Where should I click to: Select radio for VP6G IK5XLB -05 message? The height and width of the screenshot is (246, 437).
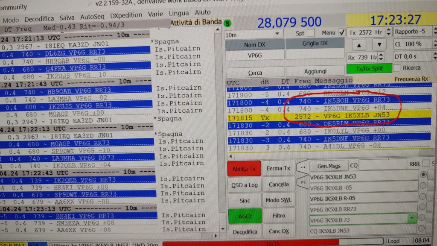(x=423, y=185)
